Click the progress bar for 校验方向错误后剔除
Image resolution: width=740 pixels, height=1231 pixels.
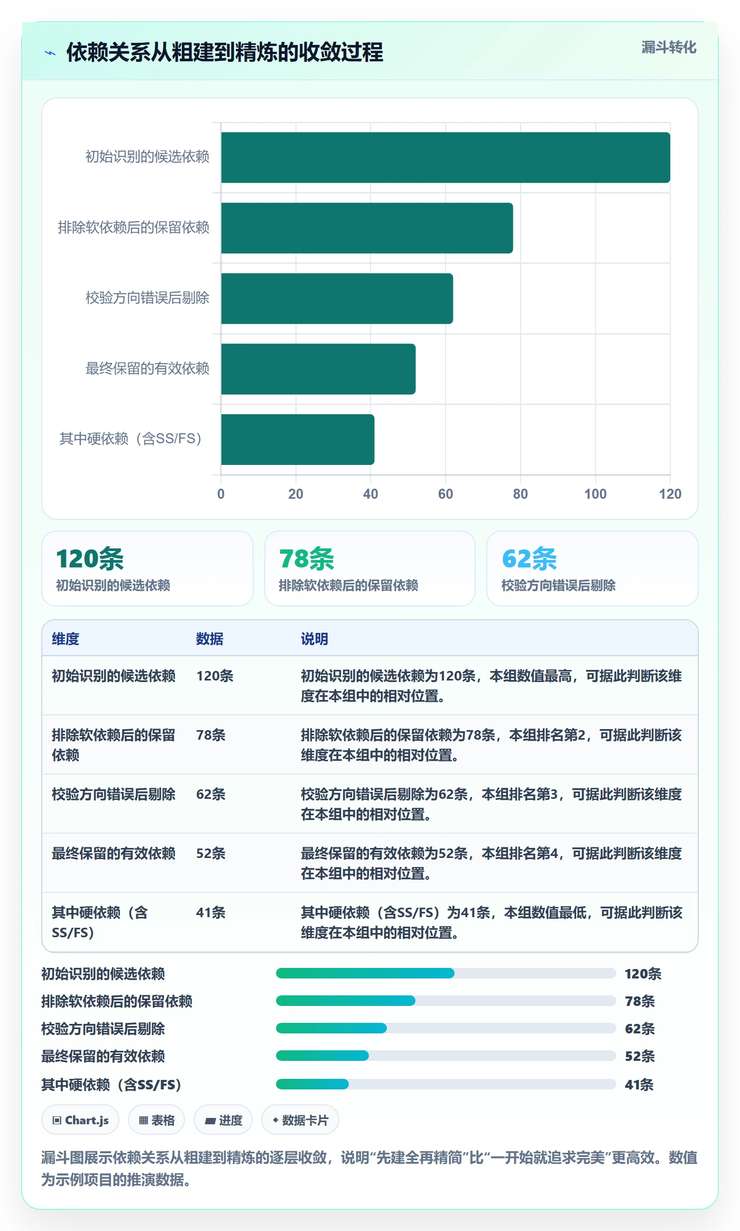point(446,1028)
